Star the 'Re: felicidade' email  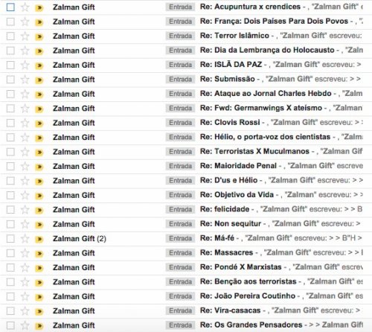click(x=25, y=210)
